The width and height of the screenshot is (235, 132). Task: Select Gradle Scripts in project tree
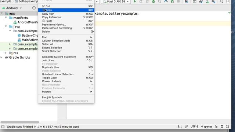coord(19,58)
